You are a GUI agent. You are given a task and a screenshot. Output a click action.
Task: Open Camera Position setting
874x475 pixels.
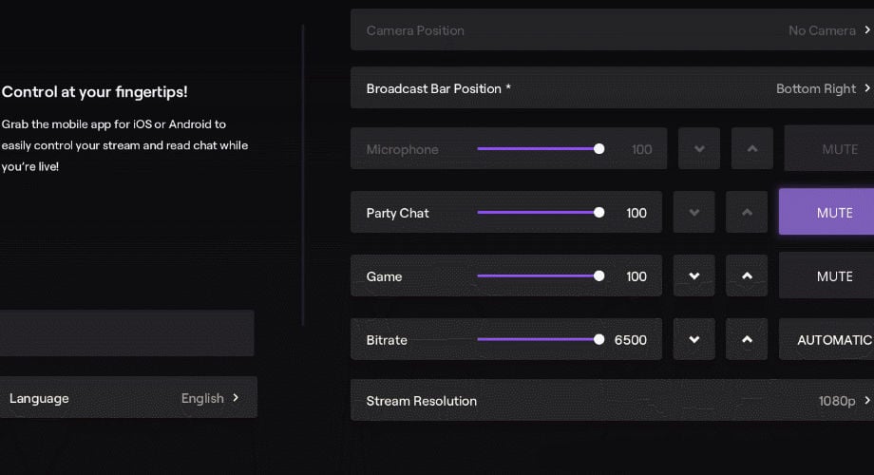pos(612,30)
